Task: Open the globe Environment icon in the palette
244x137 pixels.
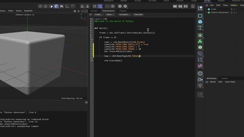Action: tap(200, 73)
